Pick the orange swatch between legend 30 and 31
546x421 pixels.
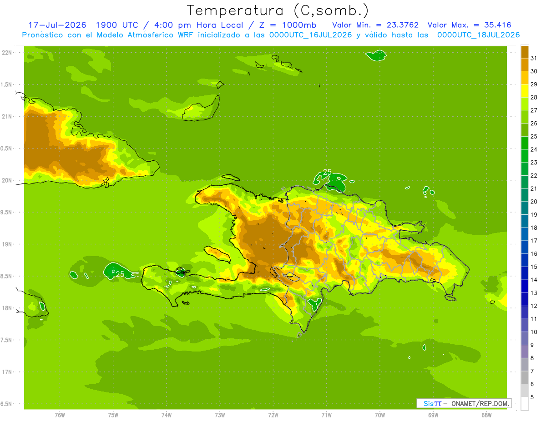click(525, 64)
